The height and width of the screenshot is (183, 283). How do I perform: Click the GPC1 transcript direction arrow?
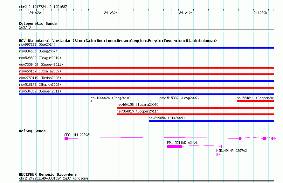pyautogui.click(x=274, y=139)
